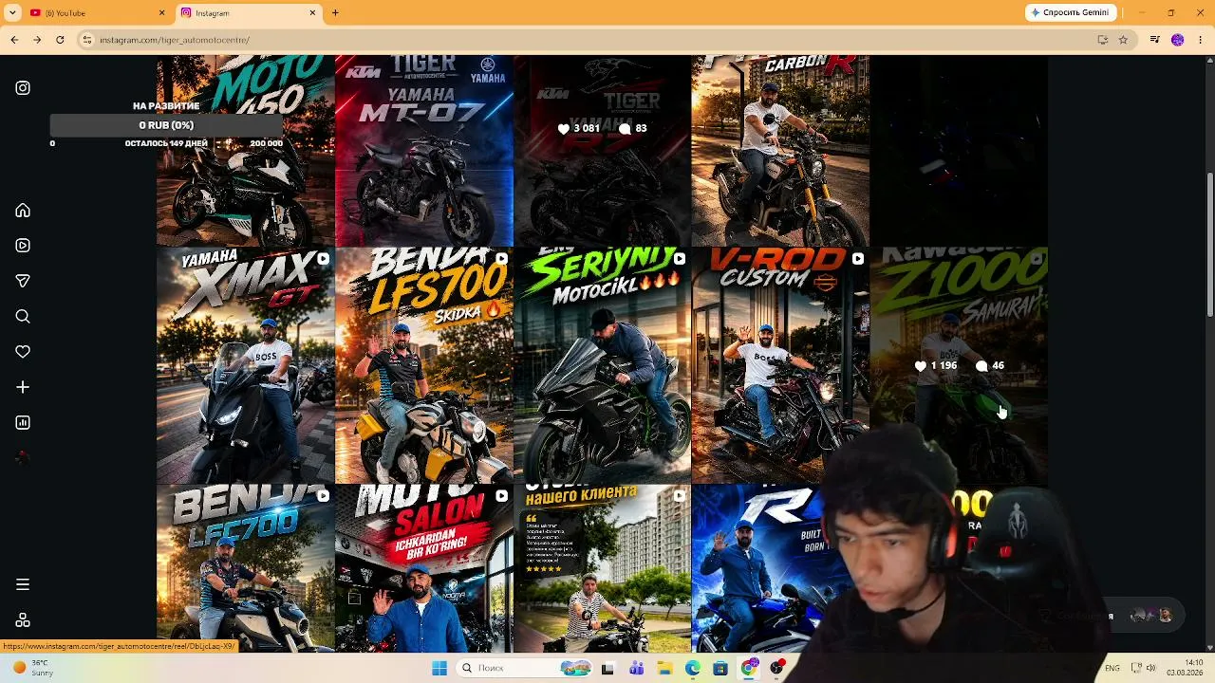Open Task View from the taskbar
The height and width of the screenshot is (683, 1215).
(607, 668)
